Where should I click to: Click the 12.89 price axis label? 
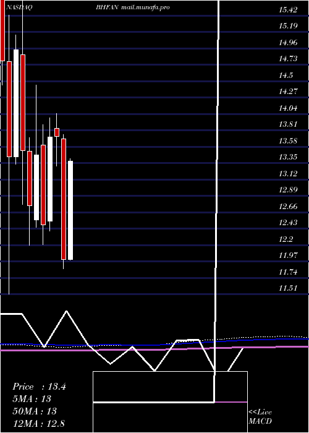coord(288,190)
